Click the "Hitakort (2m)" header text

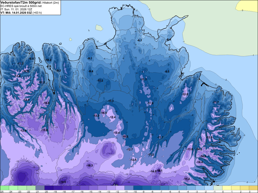pos(51,3)
